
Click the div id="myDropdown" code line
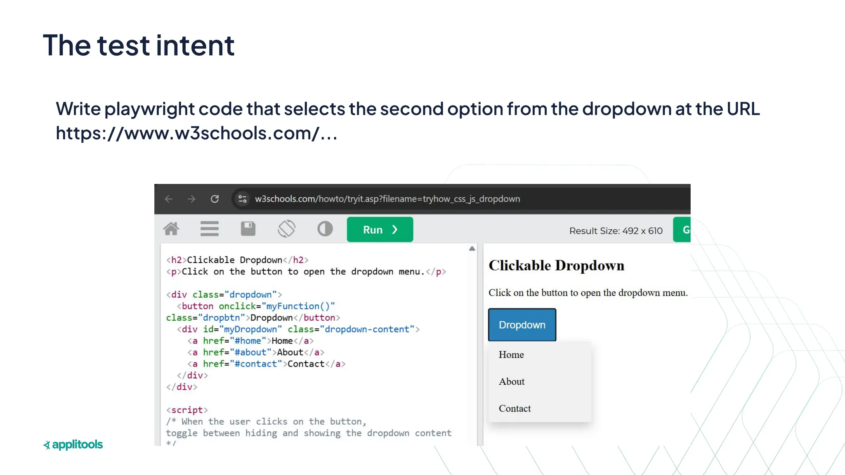coord(298,329)
